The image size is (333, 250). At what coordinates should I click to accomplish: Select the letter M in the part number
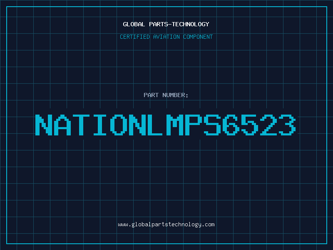pos(174,125)
